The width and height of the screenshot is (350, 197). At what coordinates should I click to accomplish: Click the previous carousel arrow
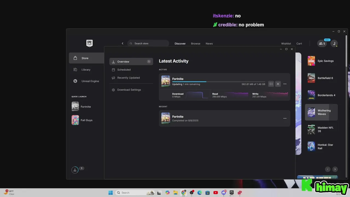pyautogui.click(x=328, y=169)
